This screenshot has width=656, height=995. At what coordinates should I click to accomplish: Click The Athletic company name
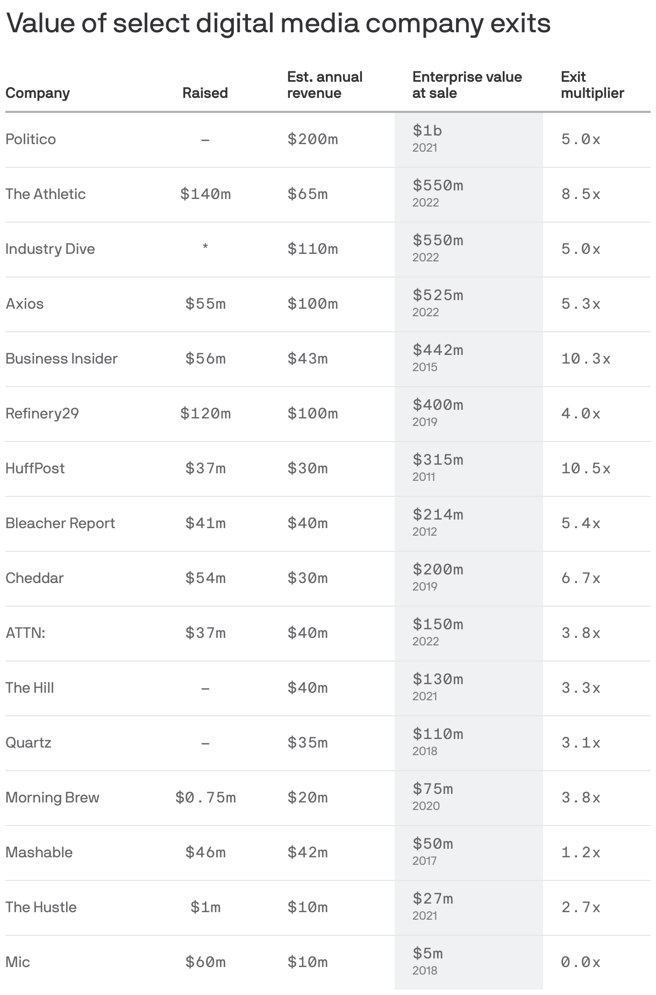pyautogui.click(x=46, y=194)
